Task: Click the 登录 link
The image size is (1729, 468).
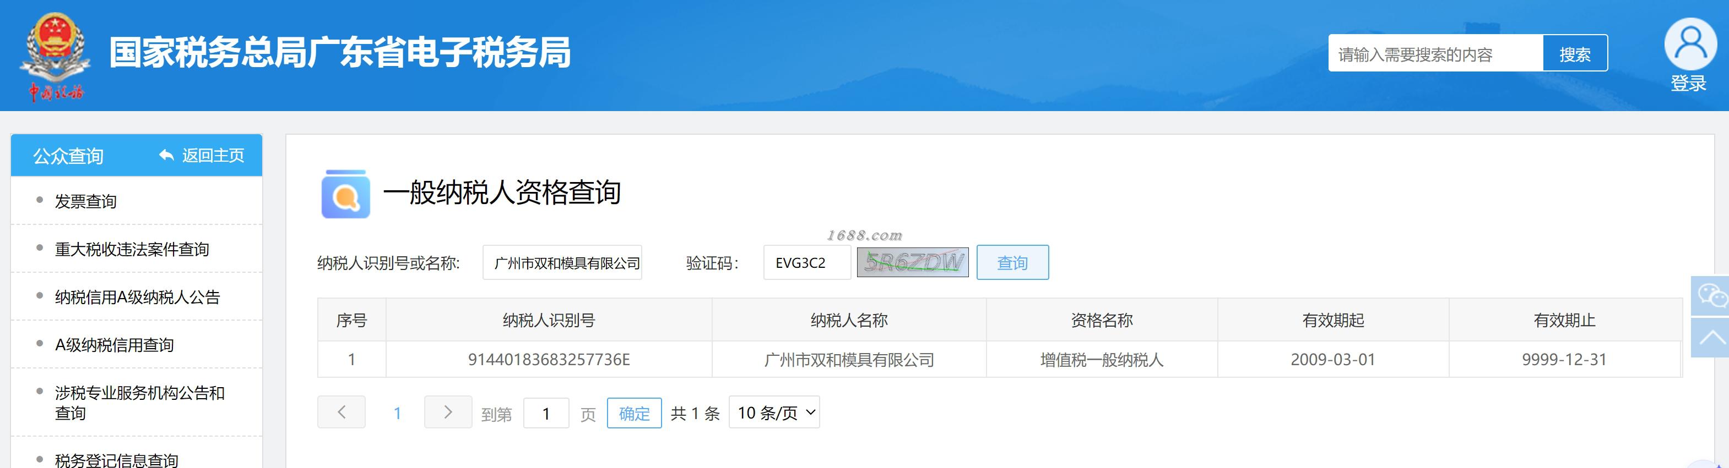Action: 1688,83
